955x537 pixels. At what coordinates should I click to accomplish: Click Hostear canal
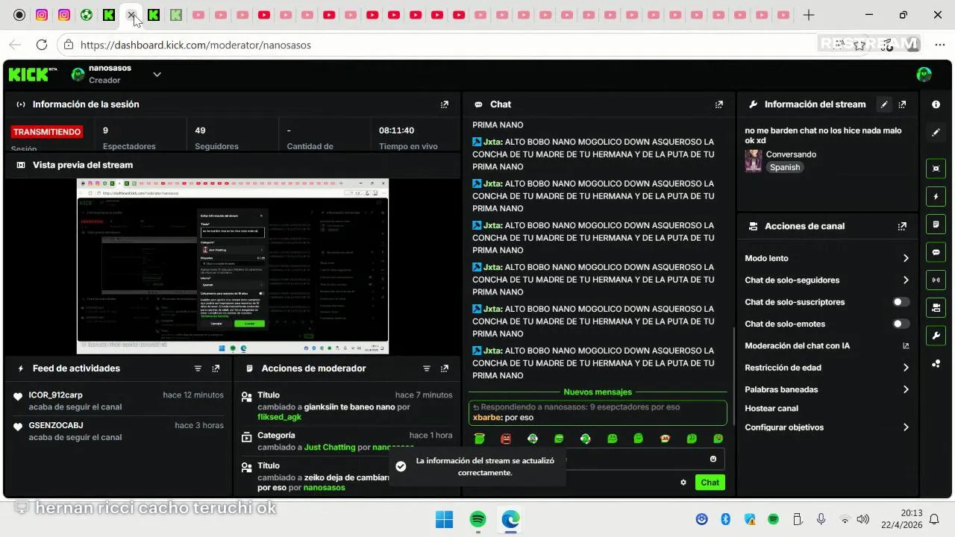tap(771, 409)
